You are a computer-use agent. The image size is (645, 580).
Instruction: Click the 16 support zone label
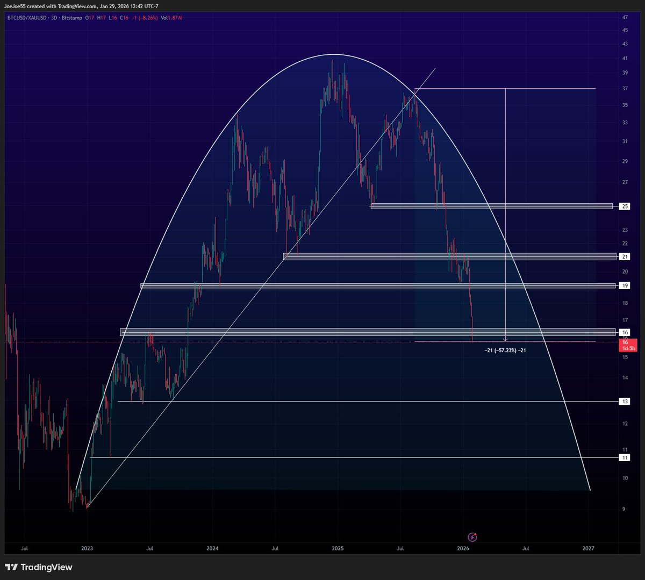click(x=624, y=332)
